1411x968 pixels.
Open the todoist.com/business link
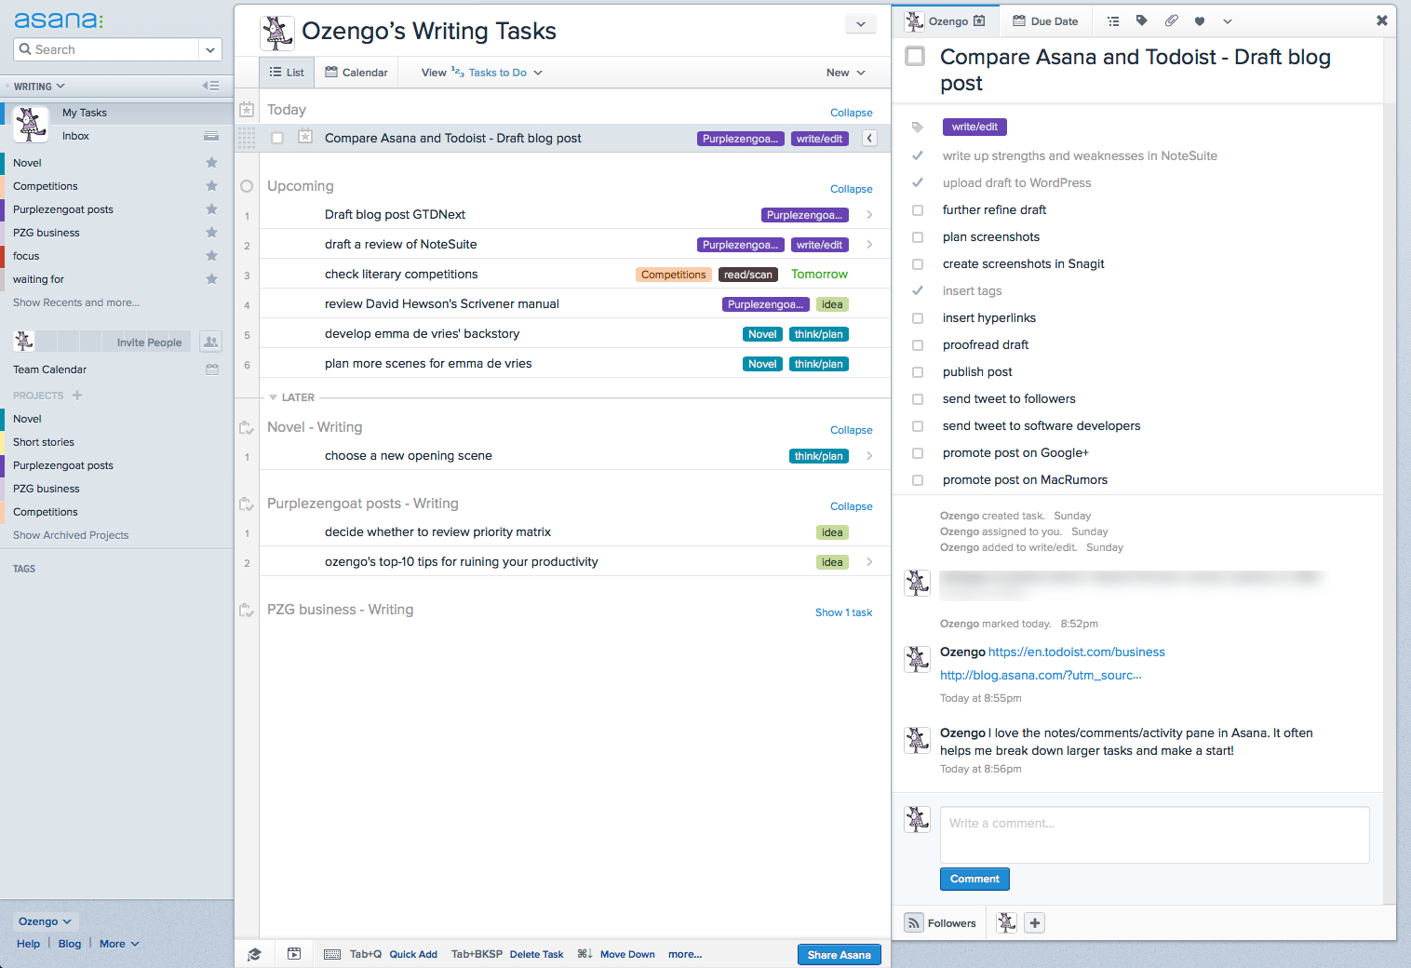pos(1076,652)
